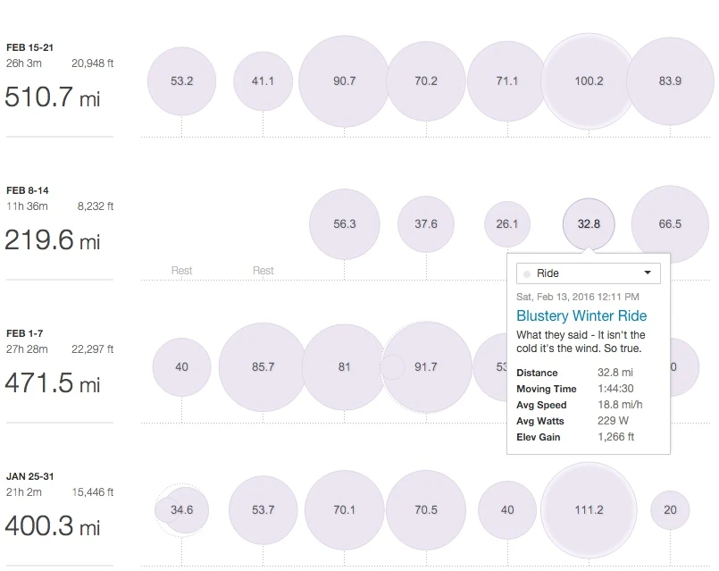Image resolution: width=719 pixels, height=571 pixels.
Task: Click the 85.7 mile activity bubble
Action: coord(263,367)
